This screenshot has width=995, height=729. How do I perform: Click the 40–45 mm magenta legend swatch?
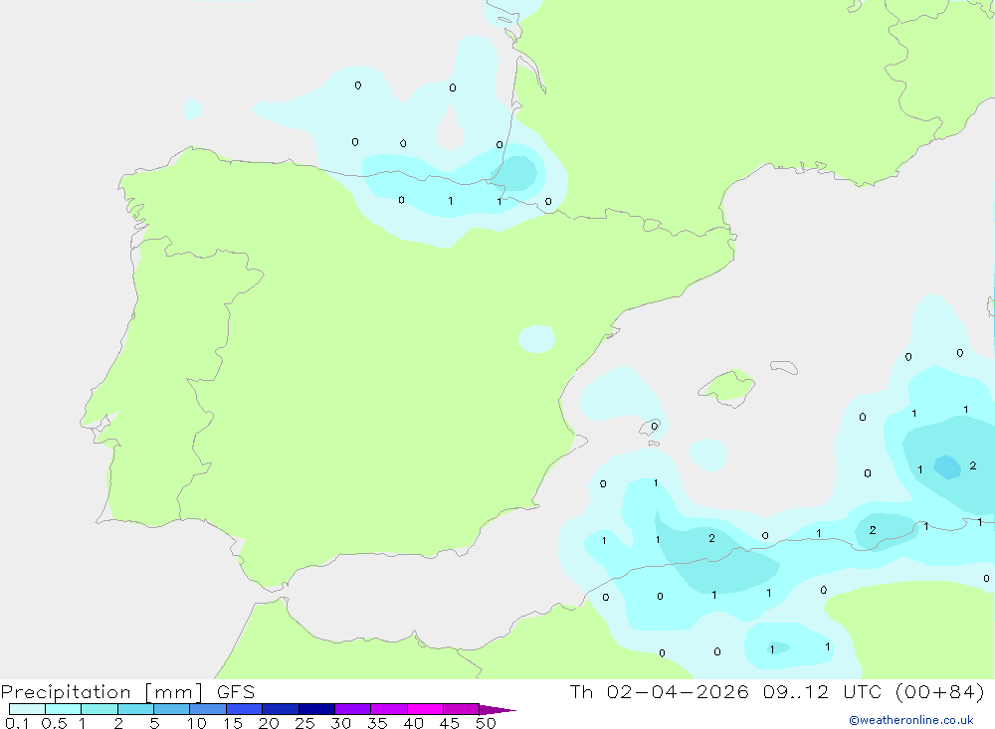pos(425,709)
